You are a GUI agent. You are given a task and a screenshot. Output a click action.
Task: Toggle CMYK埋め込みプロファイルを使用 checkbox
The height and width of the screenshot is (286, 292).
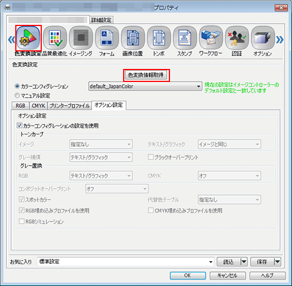[151, 210]
